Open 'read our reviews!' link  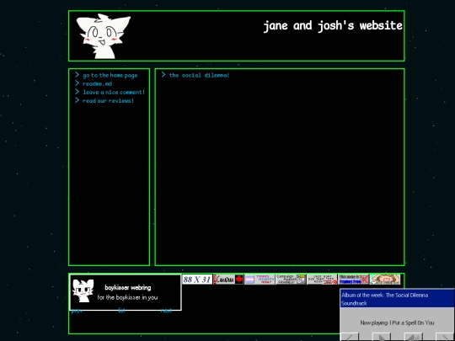[x=108, y=101]
